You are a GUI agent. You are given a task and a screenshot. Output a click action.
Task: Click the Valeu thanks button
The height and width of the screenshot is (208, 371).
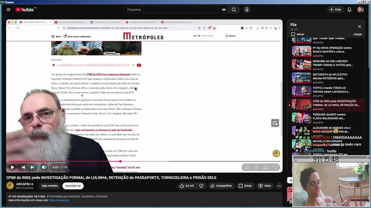tap(265, 186)
